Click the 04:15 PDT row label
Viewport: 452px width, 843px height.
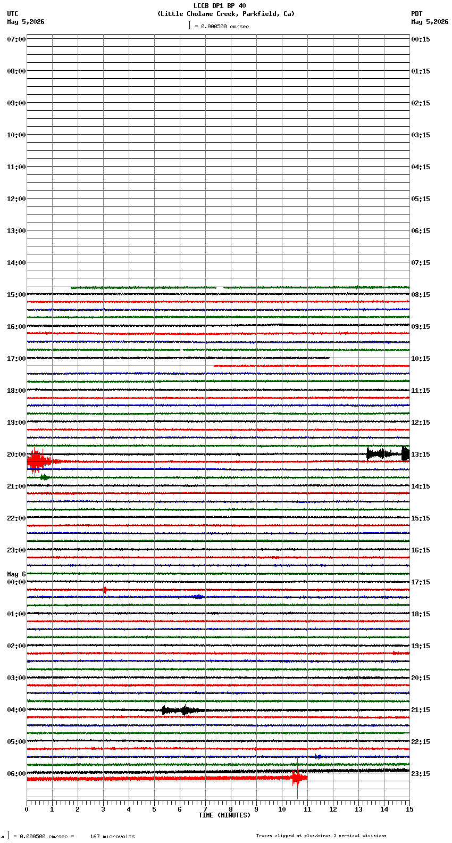421,167
